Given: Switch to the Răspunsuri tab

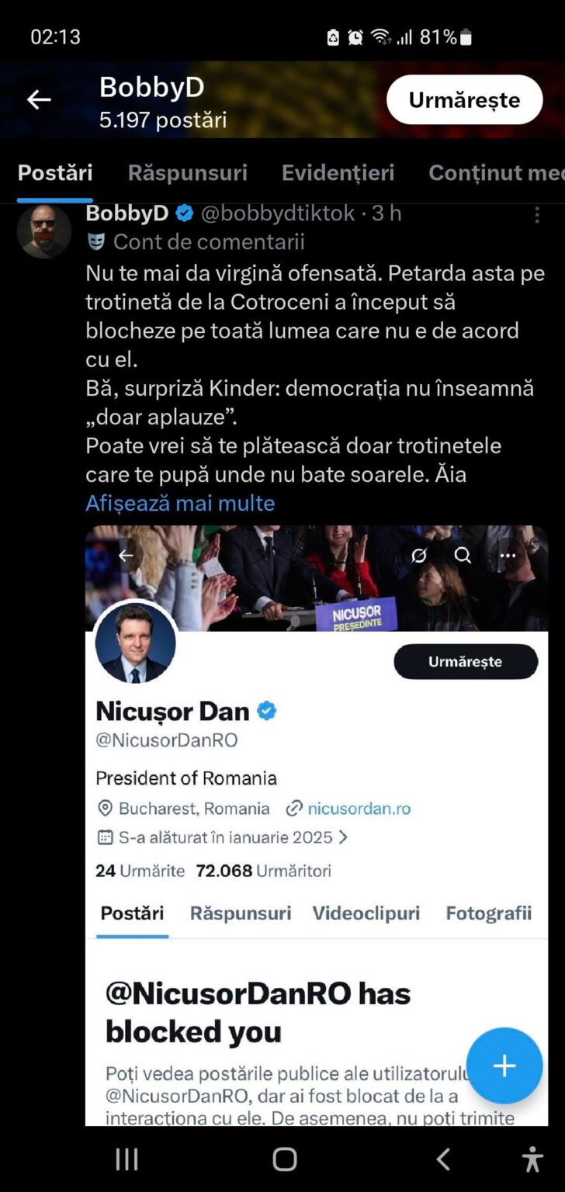Looking at the screenshot, I should 187,172.
